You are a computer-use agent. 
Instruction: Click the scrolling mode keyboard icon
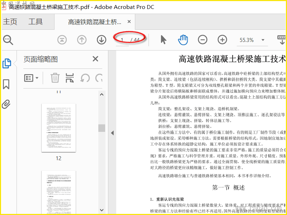(x=282, y=40)
